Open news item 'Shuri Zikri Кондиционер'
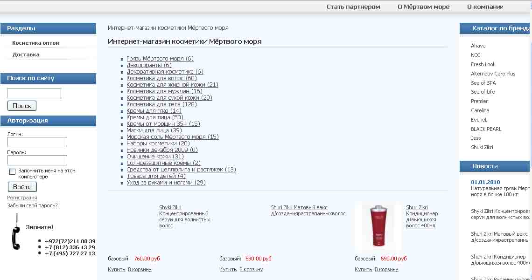532x280 pixels. point(500,260)
